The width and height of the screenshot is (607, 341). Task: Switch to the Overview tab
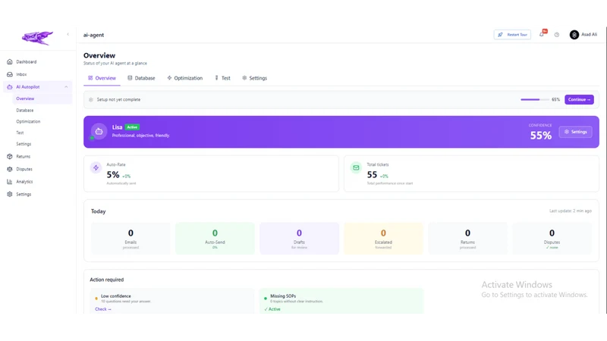tap(102, 78)
